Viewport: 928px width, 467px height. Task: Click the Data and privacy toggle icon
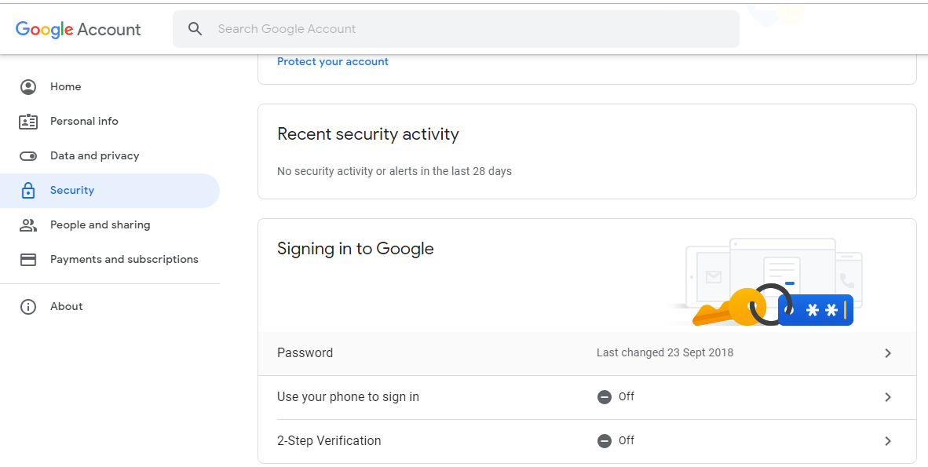coord(28,156)
